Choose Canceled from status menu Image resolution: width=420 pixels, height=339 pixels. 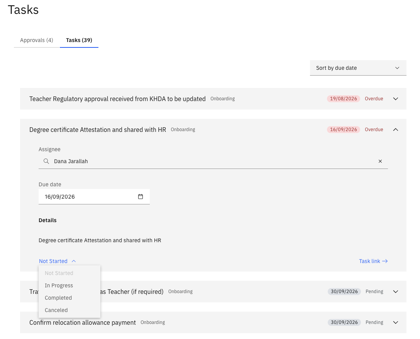(69, 310)
